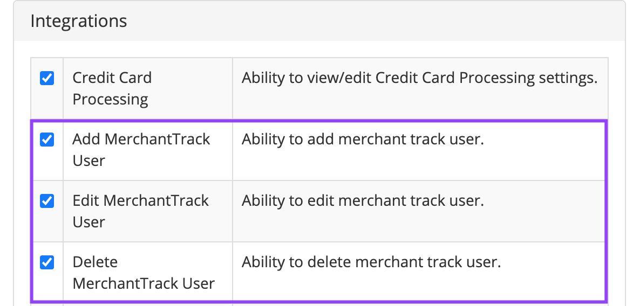Toggle the Edit MerchantTrack User checkbox
This screenshot has height=306, width=640.
click(47, 201)
